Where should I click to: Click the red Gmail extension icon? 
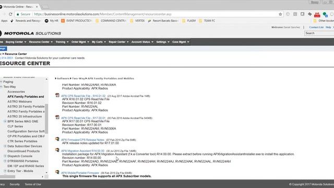(317, 15)
